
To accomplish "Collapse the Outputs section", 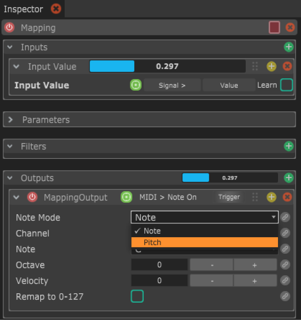I will tap(10, 178).
